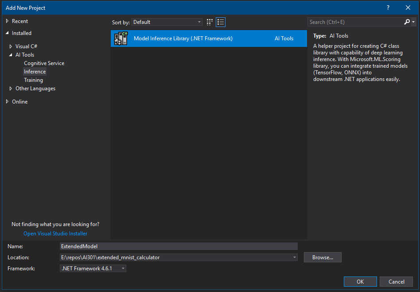Image resolution: width=420 pixels, height=292 pixels.
Task: Collapse the Installed node
Action: 7,33
